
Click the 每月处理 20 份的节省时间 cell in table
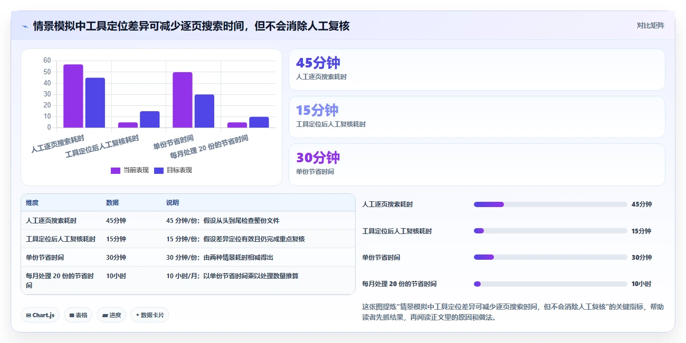[60, 280]
